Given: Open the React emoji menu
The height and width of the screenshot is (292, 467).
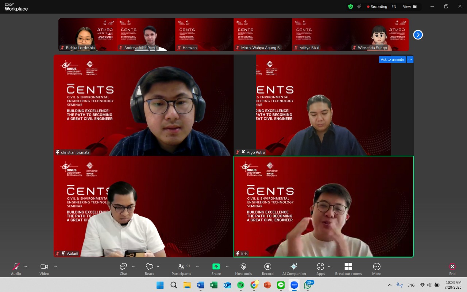Looking at the screenshot, I should tap(149, 269).
